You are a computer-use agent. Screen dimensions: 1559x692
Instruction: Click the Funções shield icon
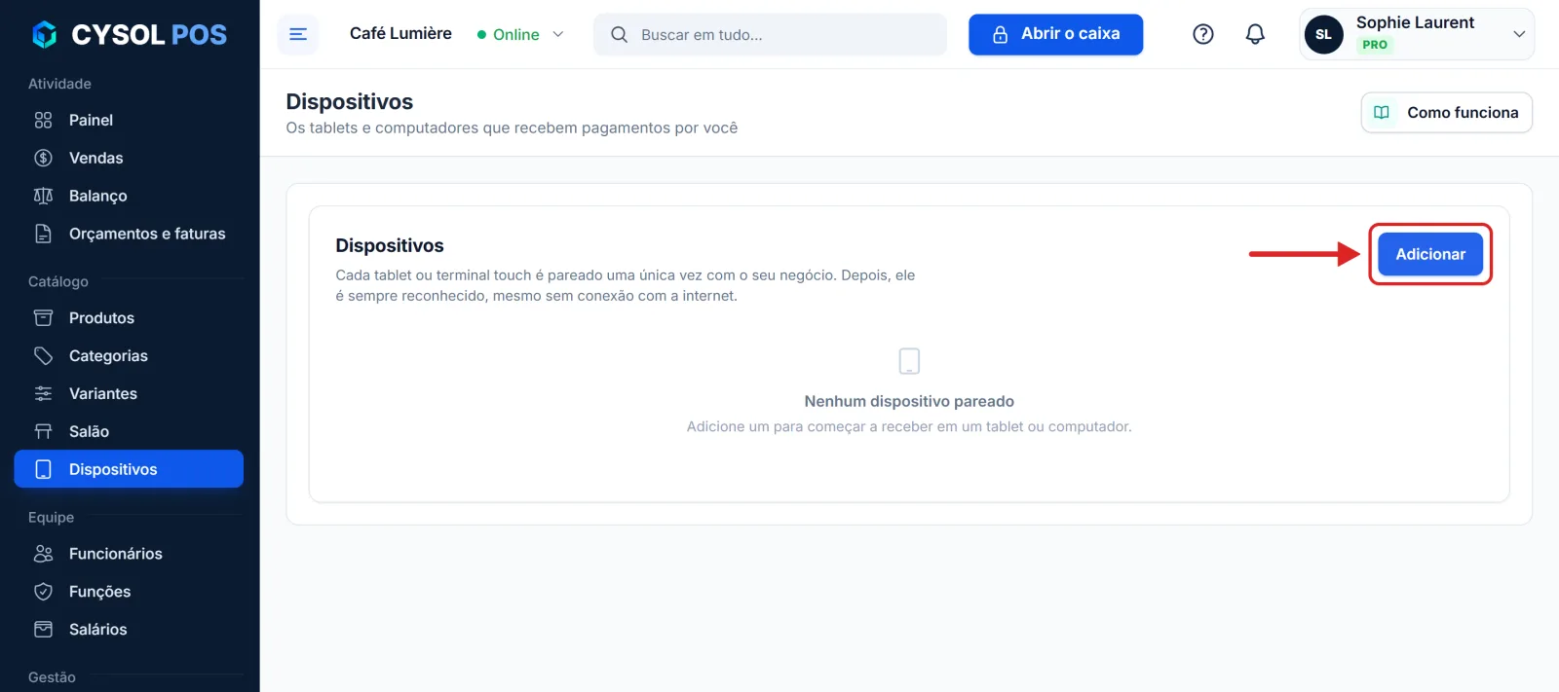pyautogui.click(x=43, y=592)
